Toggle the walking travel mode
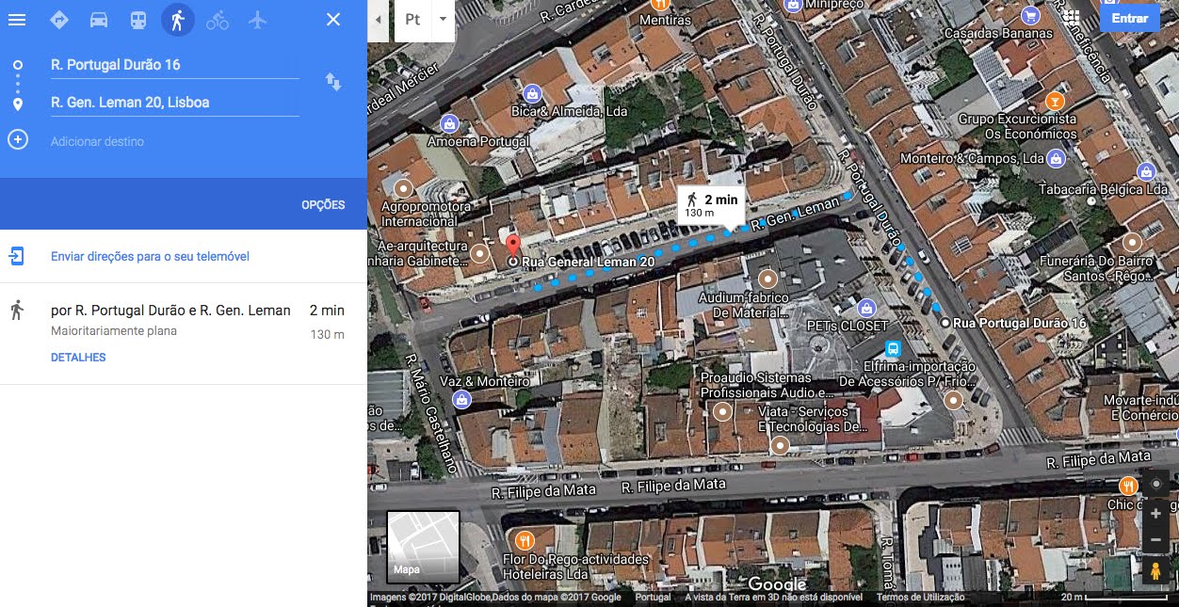 point(177,19)
